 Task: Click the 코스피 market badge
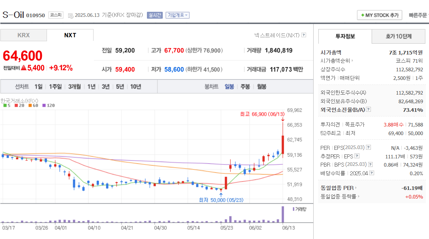pyautogui.click(x=56, y=15)
